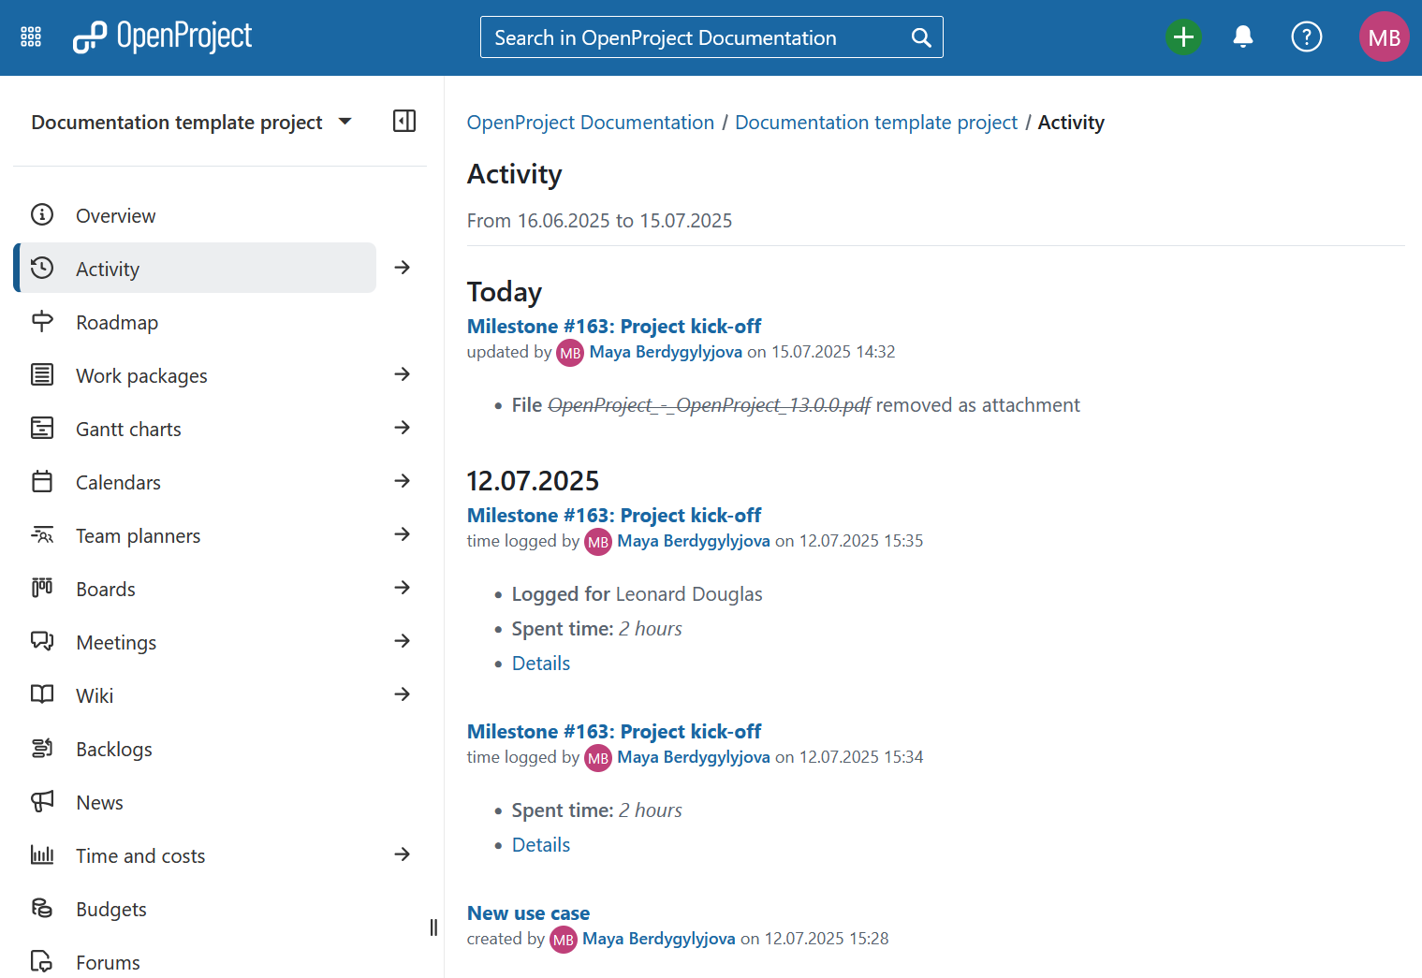Expand the Boards submenu arrow
Image resolution: width=1422 pixels, height=978 pixels.
click(403, 588)
